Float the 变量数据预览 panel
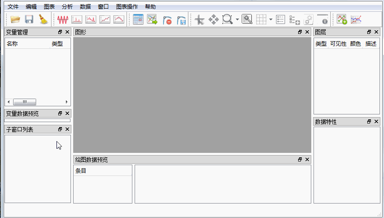The image size is (384, 218). (60, 113)
